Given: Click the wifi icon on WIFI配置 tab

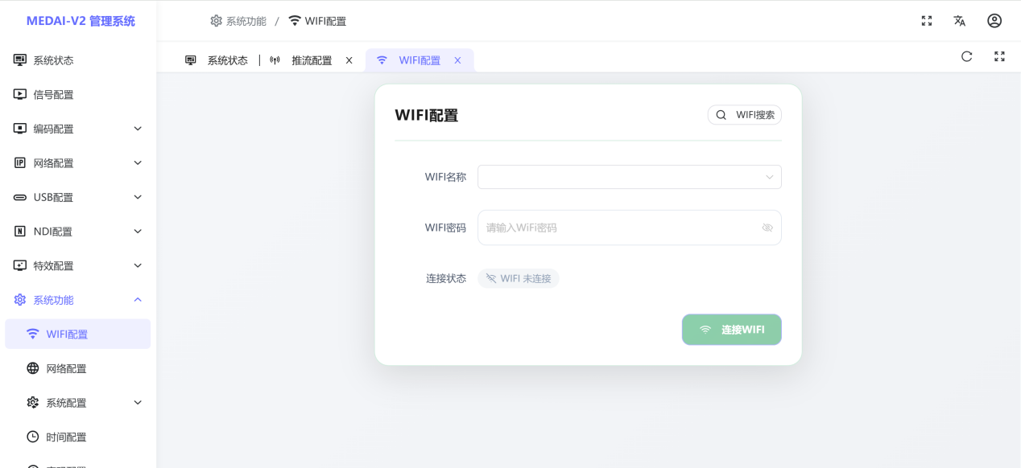Looking at the screenshot, I should (x=382, y=60).
